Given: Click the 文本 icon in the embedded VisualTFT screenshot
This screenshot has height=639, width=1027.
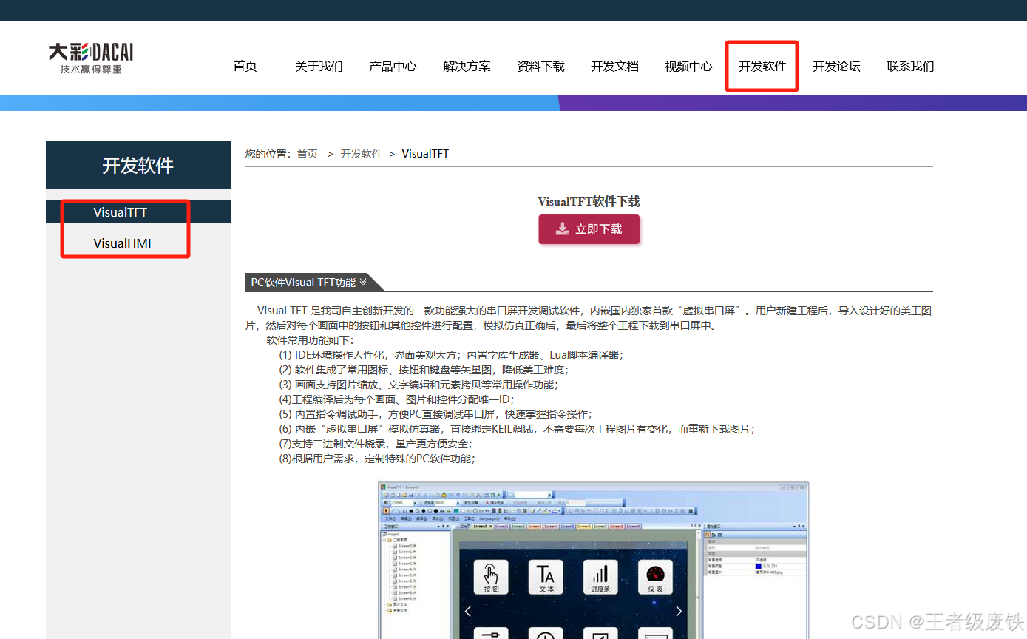Looking at the screenshot, I should [x=546, y=578].
